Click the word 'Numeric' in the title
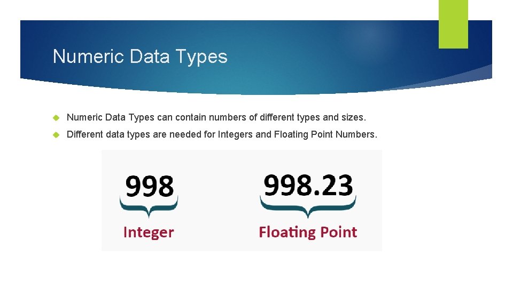The image size is (513, 288). coord(88,56)
